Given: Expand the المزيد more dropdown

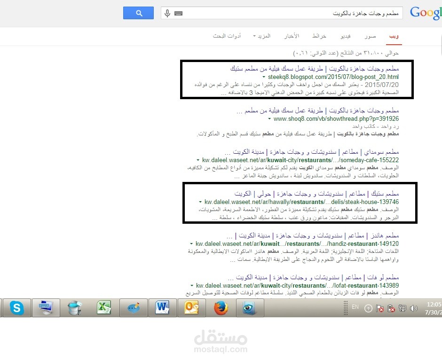Looking at the screenshot, I should tap(262, 36).
